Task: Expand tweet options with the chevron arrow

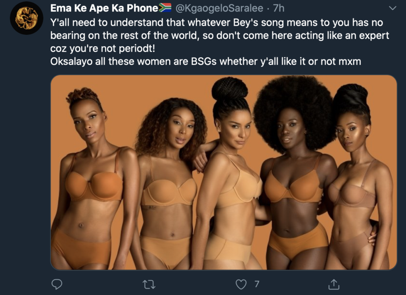Action: [x=393, y=8]
